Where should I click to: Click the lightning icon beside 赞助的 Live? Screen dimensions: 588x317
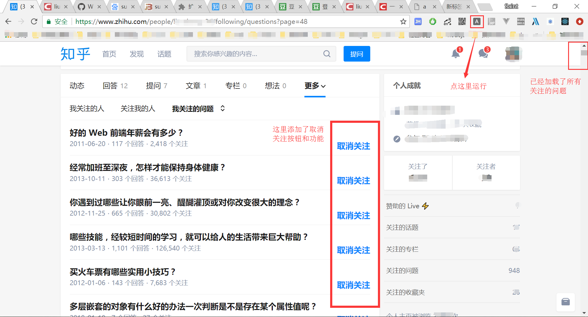click(425, 206)
